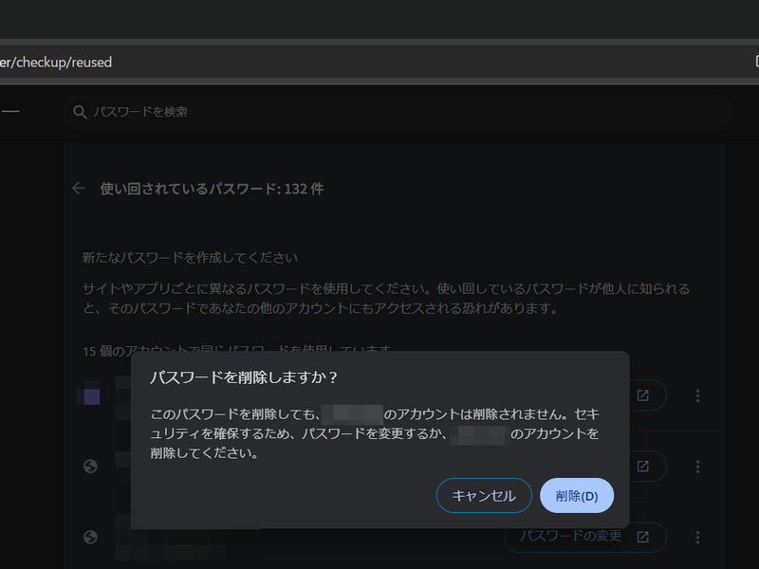Cancel deletion with the キャンセル button

484,495
